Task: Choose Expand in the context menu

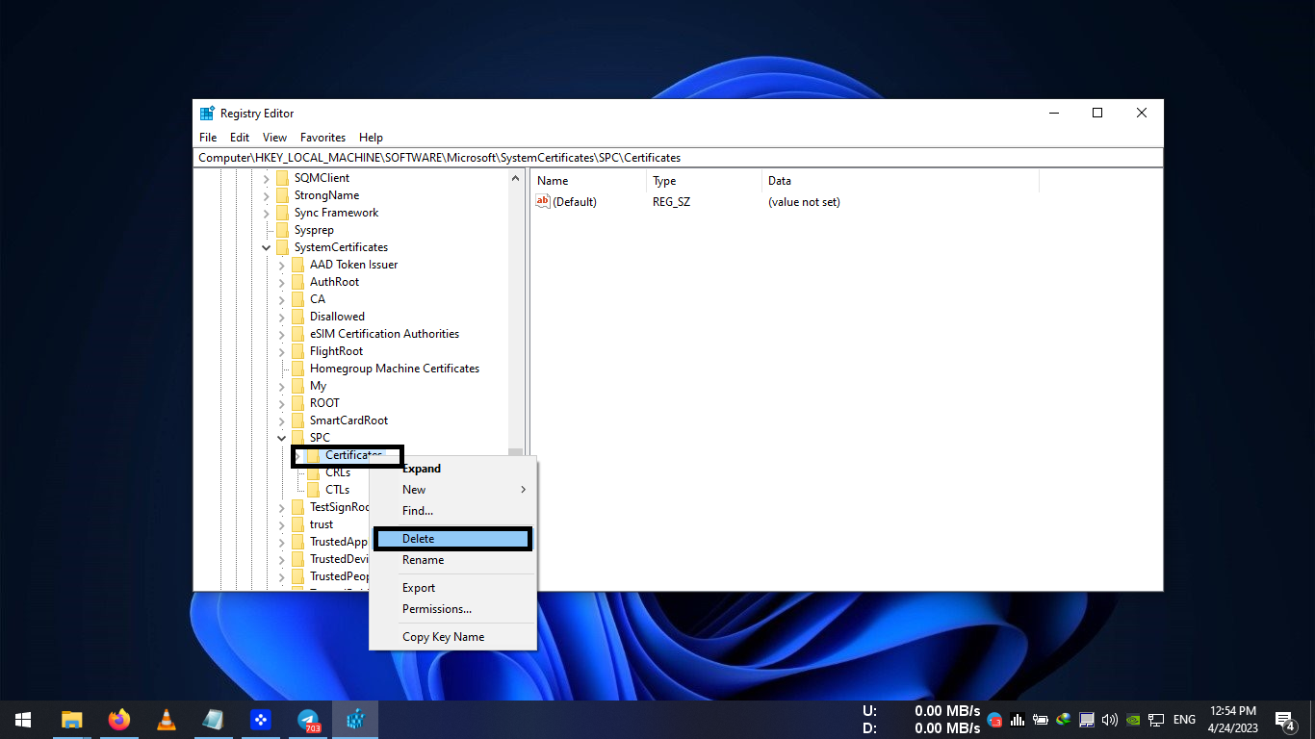Action: [x=452, y=469]
